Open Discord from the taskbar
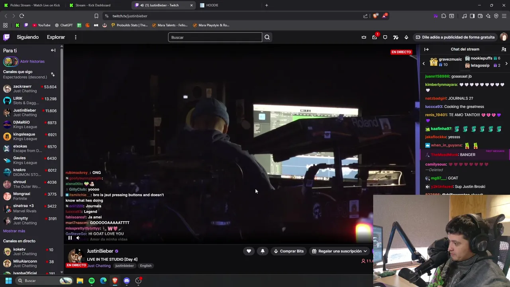 click(x=127, y=281)
